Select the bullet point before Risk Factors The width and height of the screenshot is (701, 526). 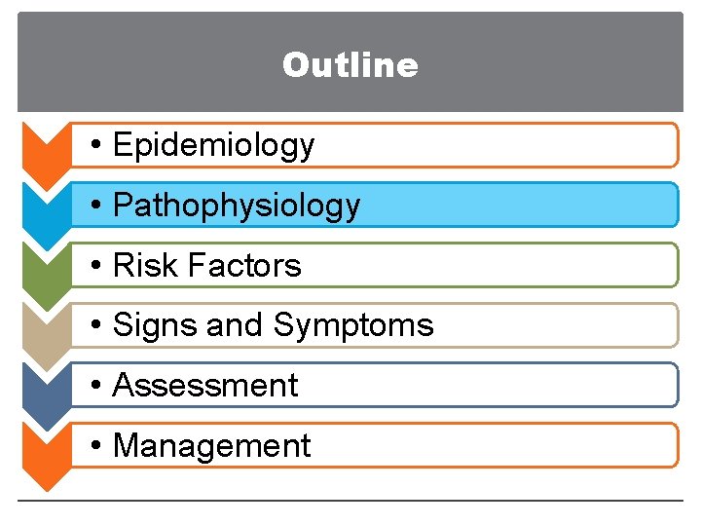[x=96, y=267]
